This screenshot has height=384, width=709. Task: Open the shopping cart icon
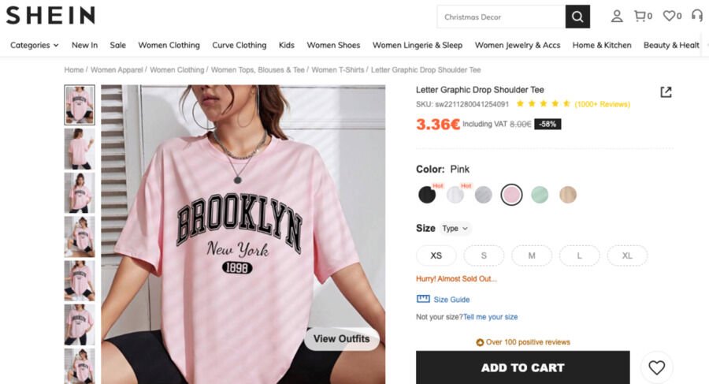[640, 16]
